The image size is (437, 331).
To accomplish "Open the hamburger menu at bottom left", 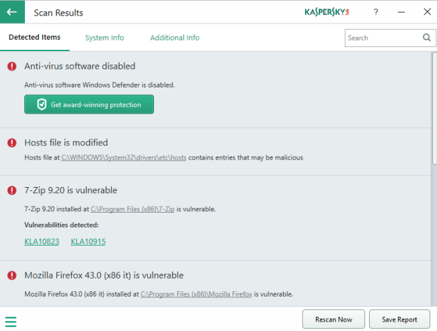I will 11,322.
